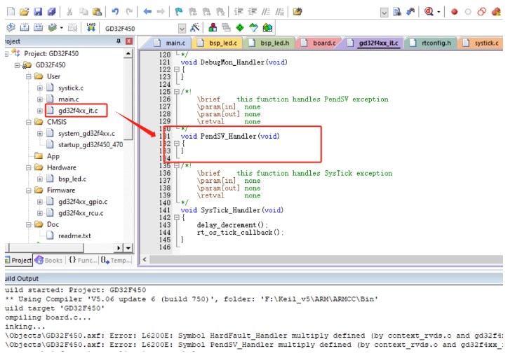Click the Start debug session icon

coord(429,12)
